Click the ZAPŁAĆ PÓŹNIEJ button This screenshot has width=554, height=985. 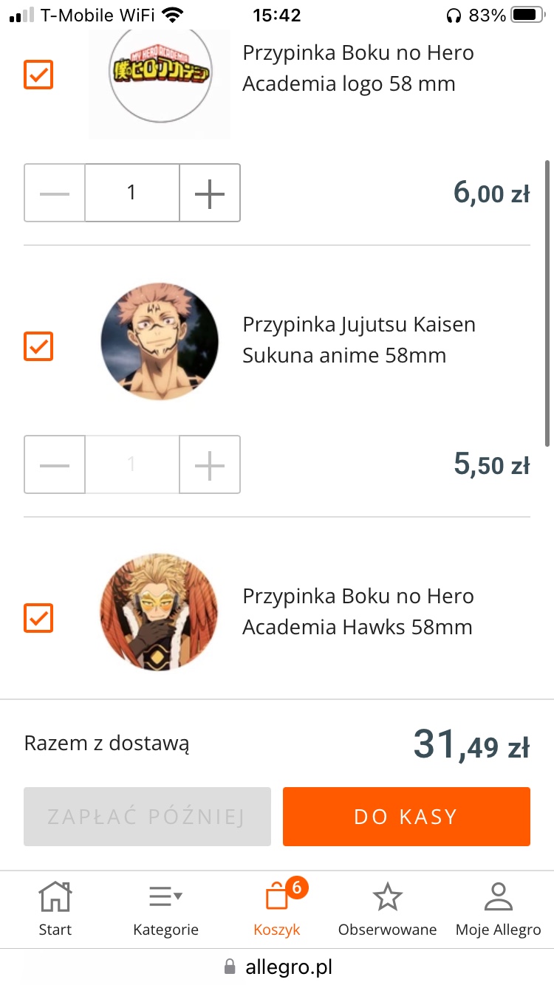[x=147, y=817]
